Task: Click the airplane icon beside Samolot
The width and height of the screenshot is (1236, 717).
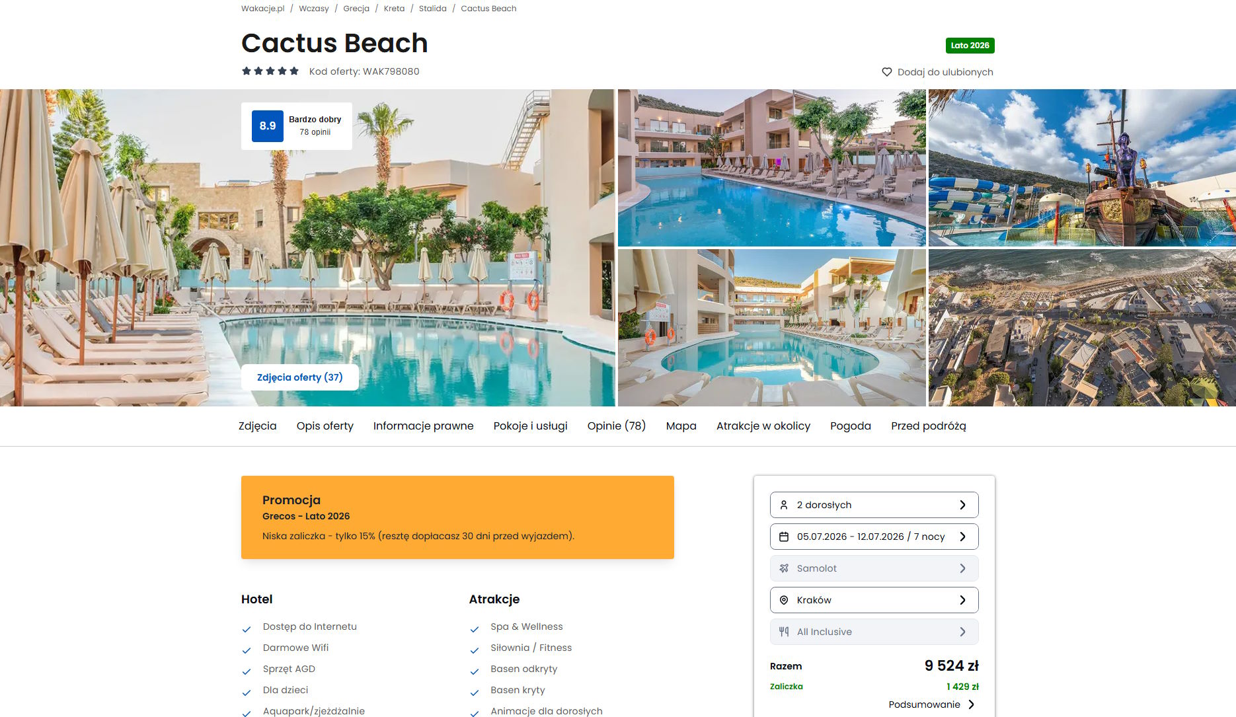Action: pos(784,568)
